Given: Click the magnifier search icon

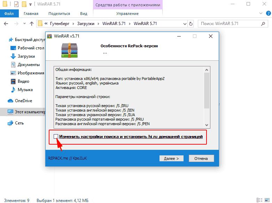Looking at the screenshot, I should pos(263,24).
